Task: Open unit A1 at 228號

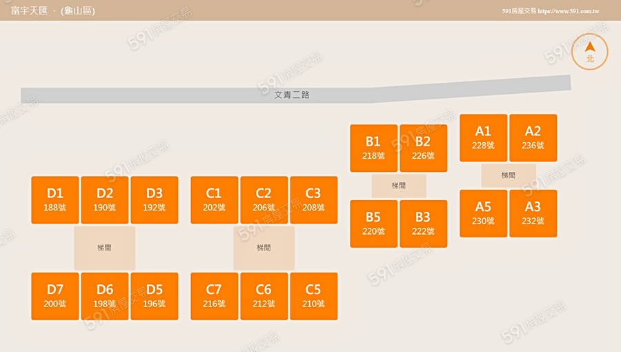Action: pyautogui.click(x=483, y=138)
